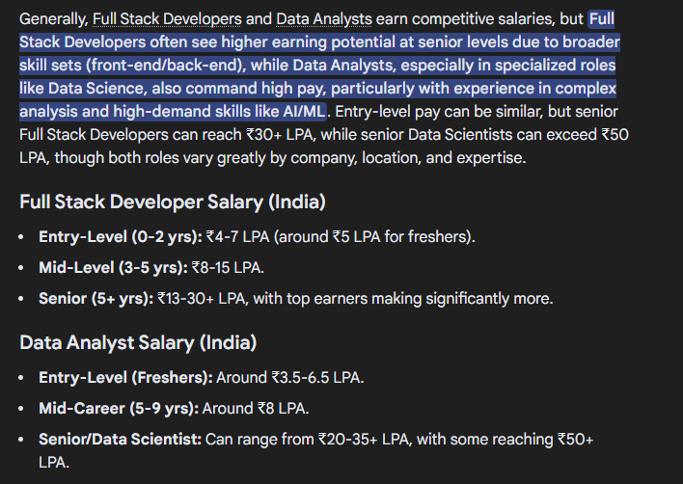Click the word "Generally" at paragraph start
Viewport: 683px width, 484px height.
pos(50,19)
